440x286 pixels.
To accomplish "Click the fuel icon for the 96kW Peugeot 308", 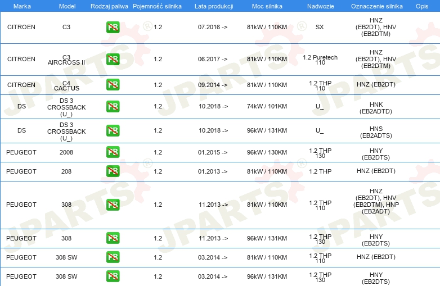I will (x=113, y=238).
